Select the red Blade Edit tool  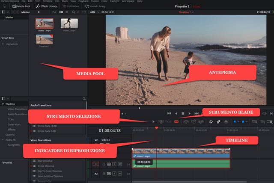176,122
